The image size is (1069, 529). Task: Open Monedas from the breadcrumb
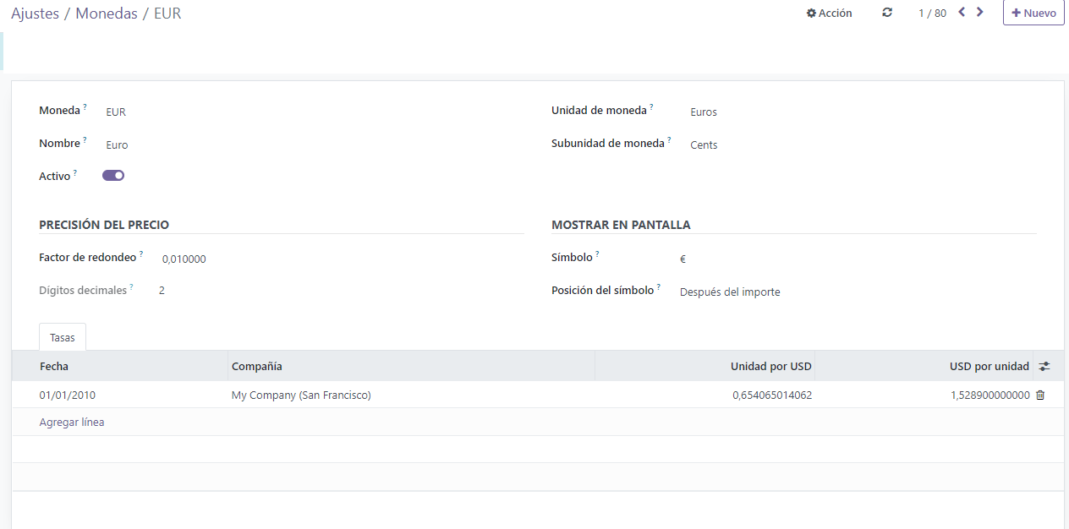point(107,14)
